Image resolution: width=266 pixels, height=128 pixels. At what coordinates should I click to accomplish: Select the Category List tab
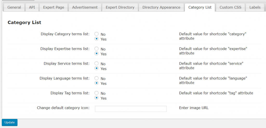(x=200, y=7)
